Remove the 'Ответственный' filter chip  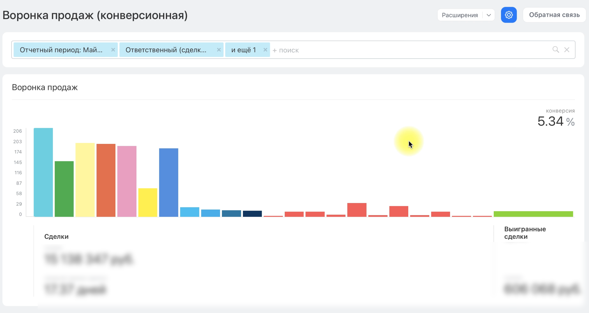click(x=219, y=50)
